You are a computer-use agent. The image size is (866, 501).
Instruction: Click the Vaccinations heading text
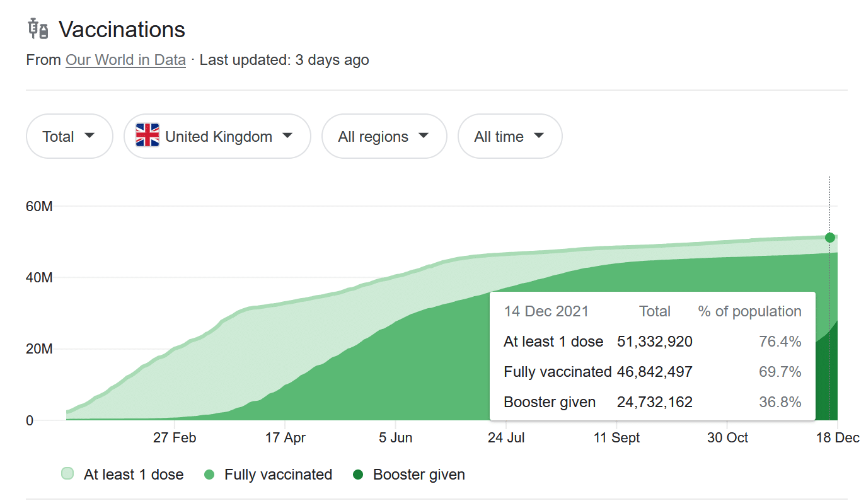pos(122,30)
